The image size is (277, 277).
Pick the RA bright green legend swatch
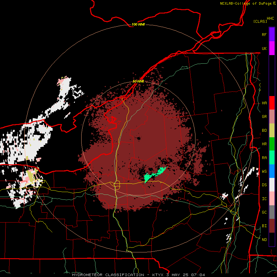pos(272,158)
